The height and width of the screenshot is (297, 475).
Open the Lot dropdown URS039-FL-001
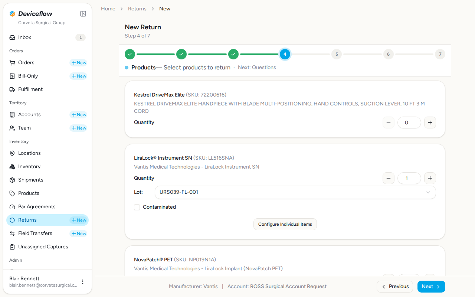click(295, 192)
